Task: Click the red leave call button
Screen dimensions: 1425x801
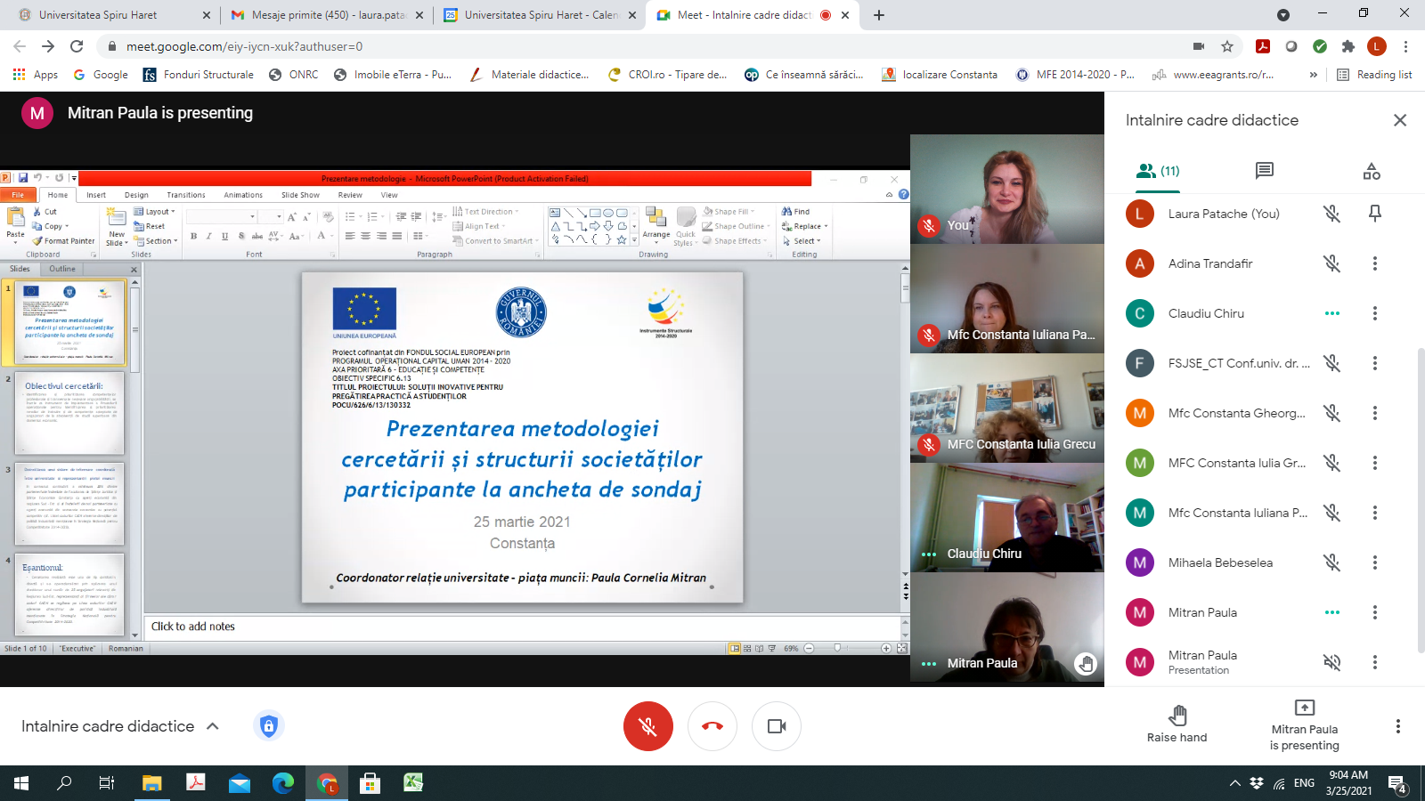Action: coord(712,726)
